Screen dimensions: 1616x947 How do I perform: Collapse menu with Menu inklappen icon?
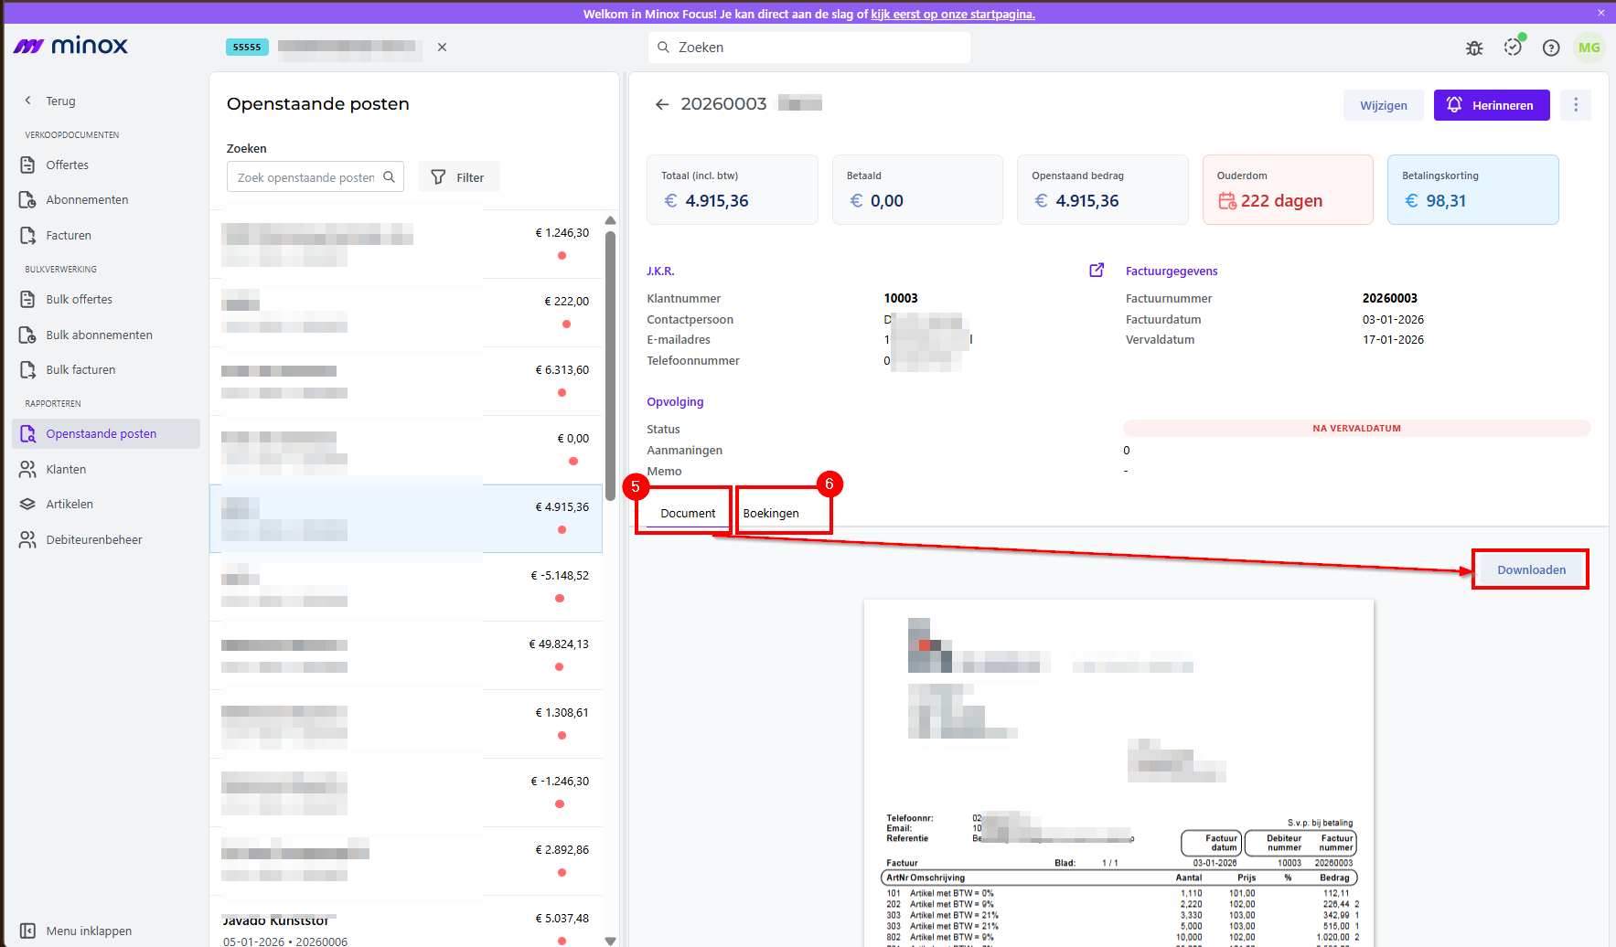tap(28, 931)
